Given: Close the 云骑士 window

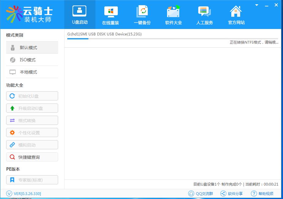Looking at the screenshot, I should [276, 5].
